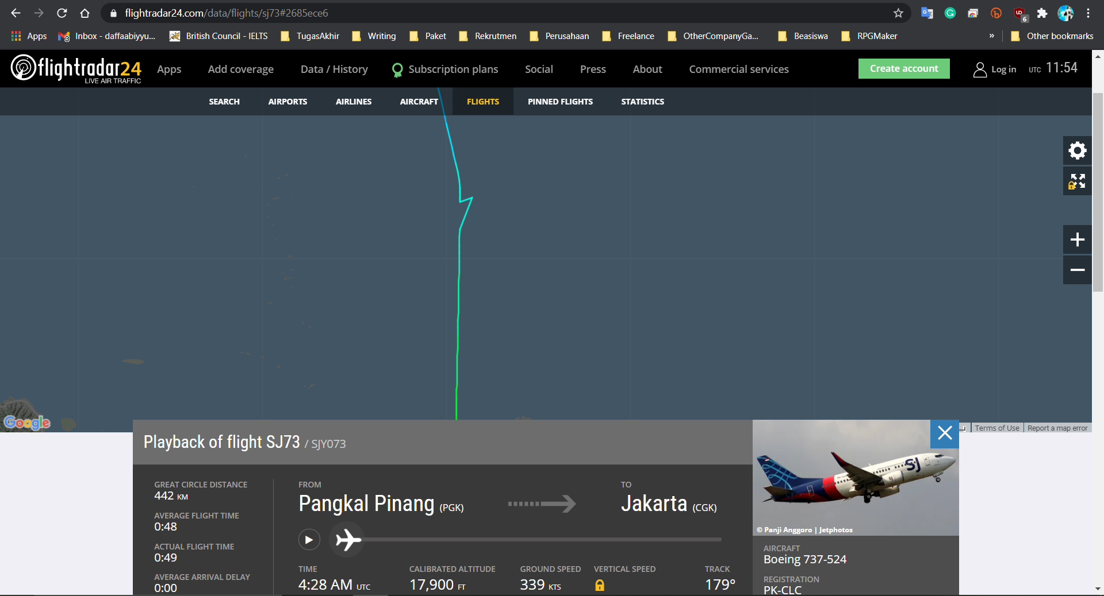Switch to the AIRPORTS tab
The width and height of the screenshot is (1104, 596).
tap(287, 102)
